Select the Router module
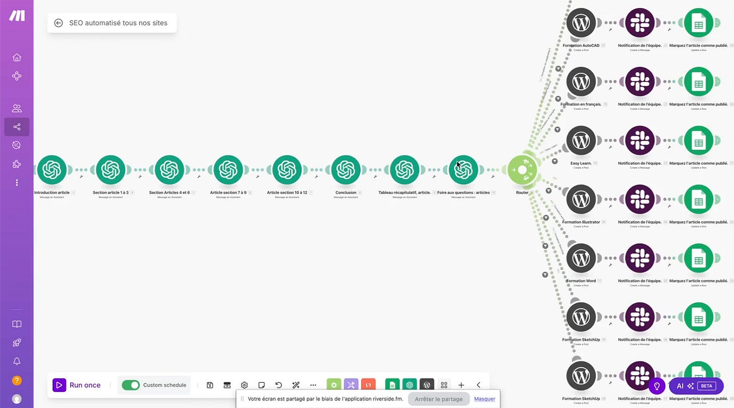The image size is (734, 408). 522,170
